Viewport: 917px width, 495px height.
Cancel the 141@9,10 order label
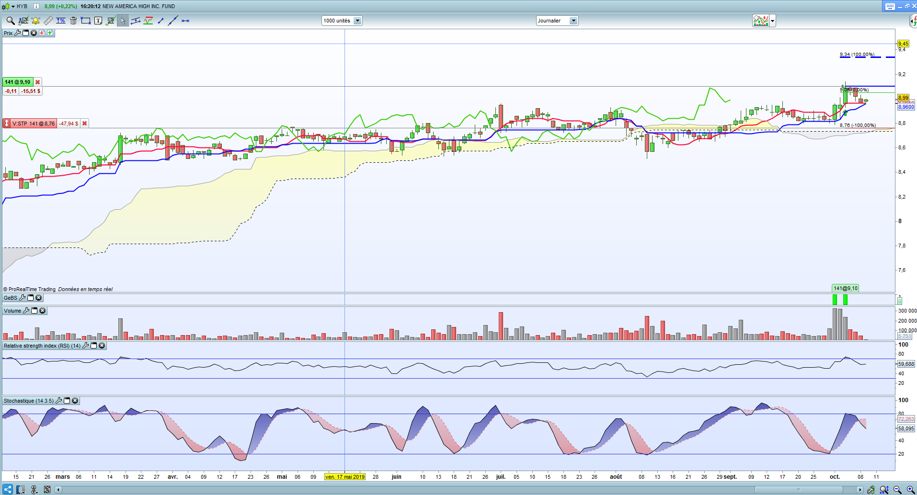(x=37, y=82)
